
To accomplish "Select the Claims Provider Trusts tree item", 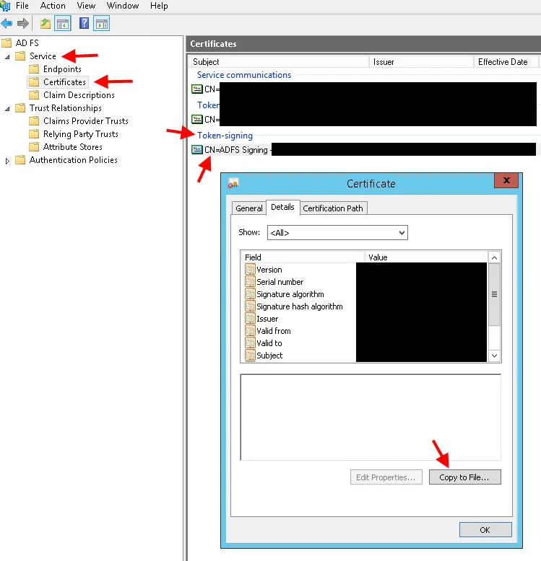I will (86, 121).
